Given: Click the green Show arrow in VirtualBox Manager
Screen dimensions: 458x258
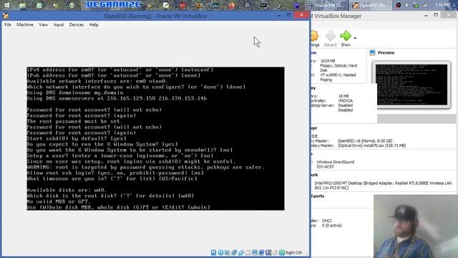Looking at the screenshot, I should tap(346, 36).
